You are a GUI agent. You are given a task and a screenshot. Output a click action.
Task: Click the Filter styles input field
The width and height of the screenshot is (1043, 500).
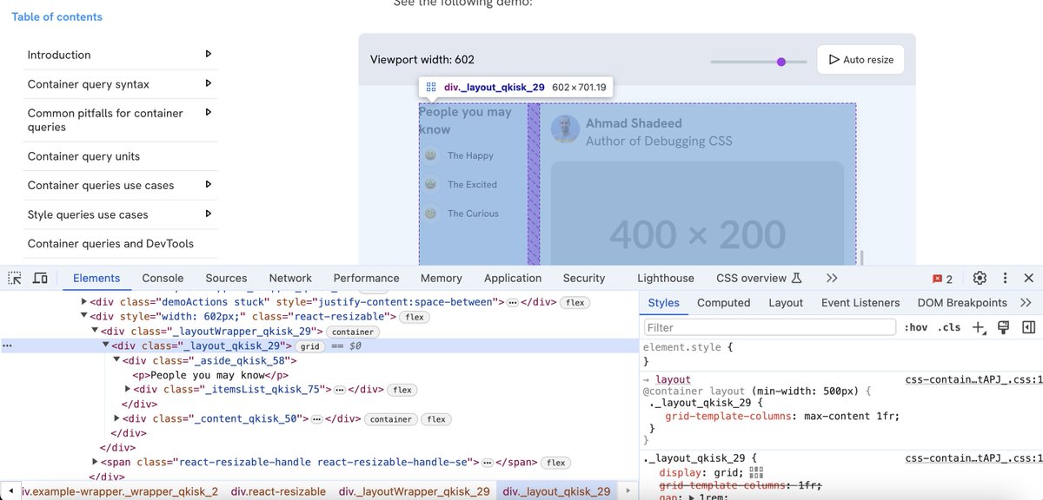click(769, 327)
